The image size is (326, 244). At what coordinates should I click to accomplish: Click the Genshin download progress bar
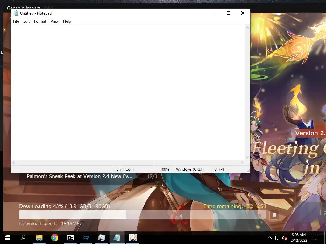point(142,214)
